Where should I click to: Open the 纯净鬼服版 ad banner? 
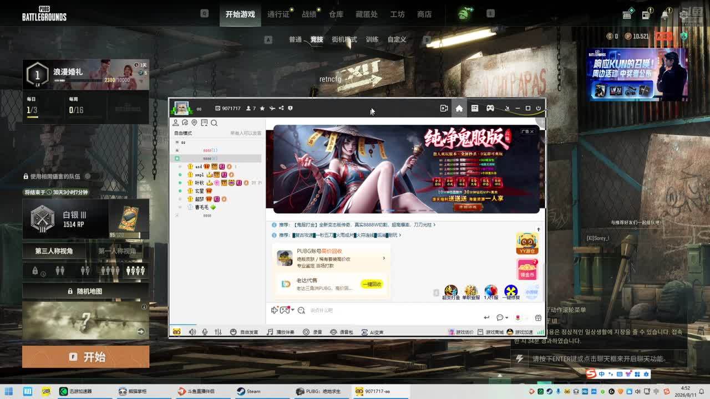(x=406, y=169)
